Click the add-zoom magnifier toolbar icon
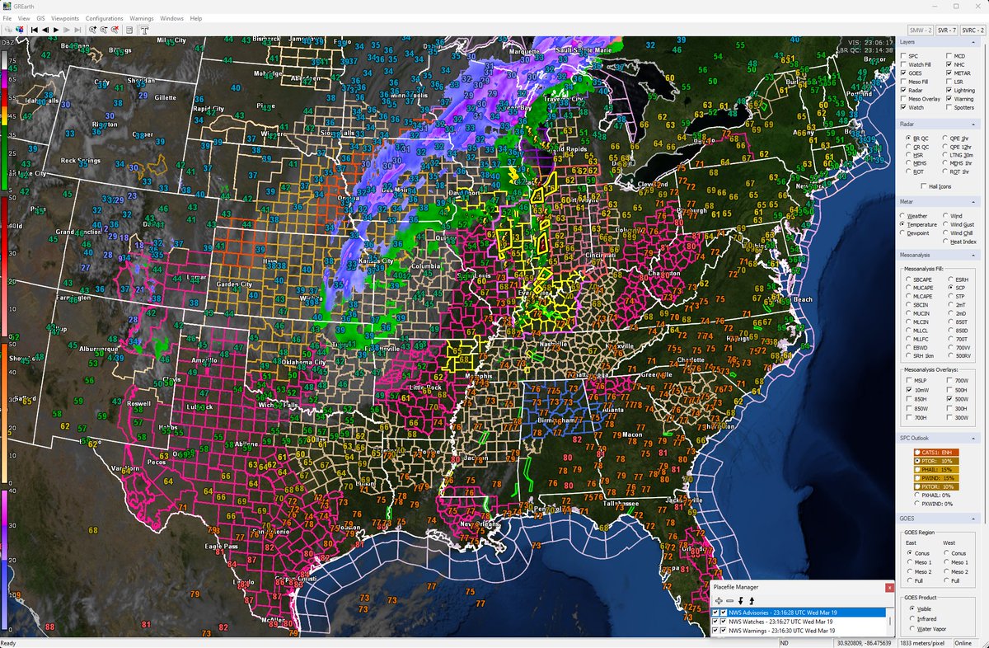Screen dimensions: 989x648 93,30
